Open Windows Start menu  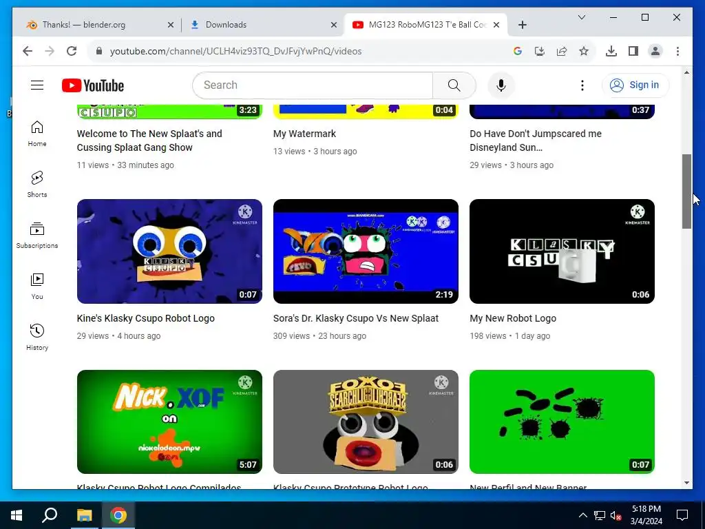click(x=17, y=515)
